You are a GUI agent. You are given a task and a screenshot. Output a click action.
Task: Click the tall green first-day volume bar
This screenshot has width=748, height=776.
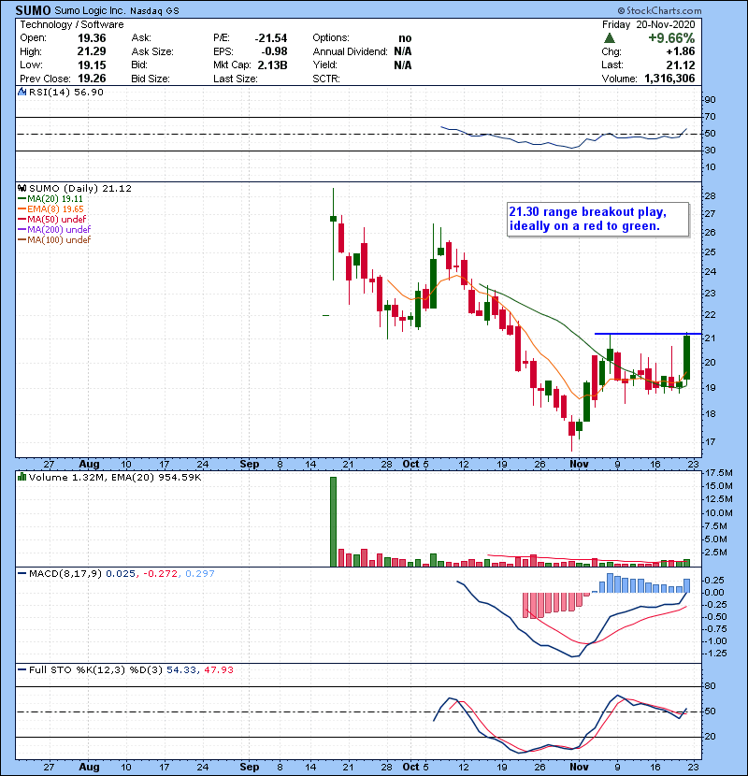pyautogui.click(x=333, y=522)
